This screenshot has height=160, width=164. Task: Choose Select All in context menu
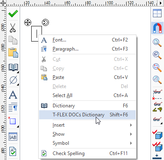(x=88, y=95)
